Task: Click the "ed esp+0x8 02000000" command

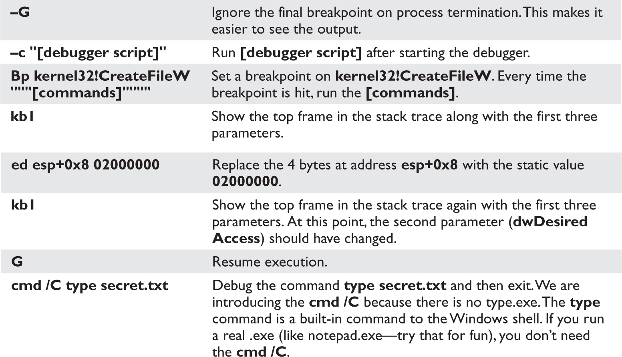Action: (x=85, y=165)
